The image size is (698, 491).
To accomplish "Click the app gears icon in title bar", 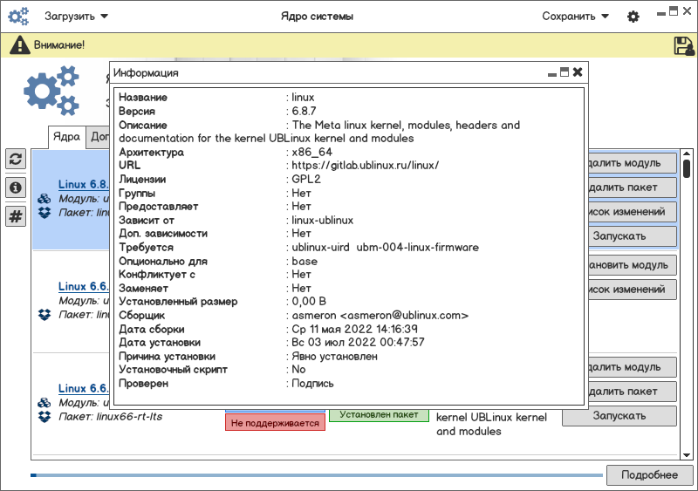I will click(18, 16).
